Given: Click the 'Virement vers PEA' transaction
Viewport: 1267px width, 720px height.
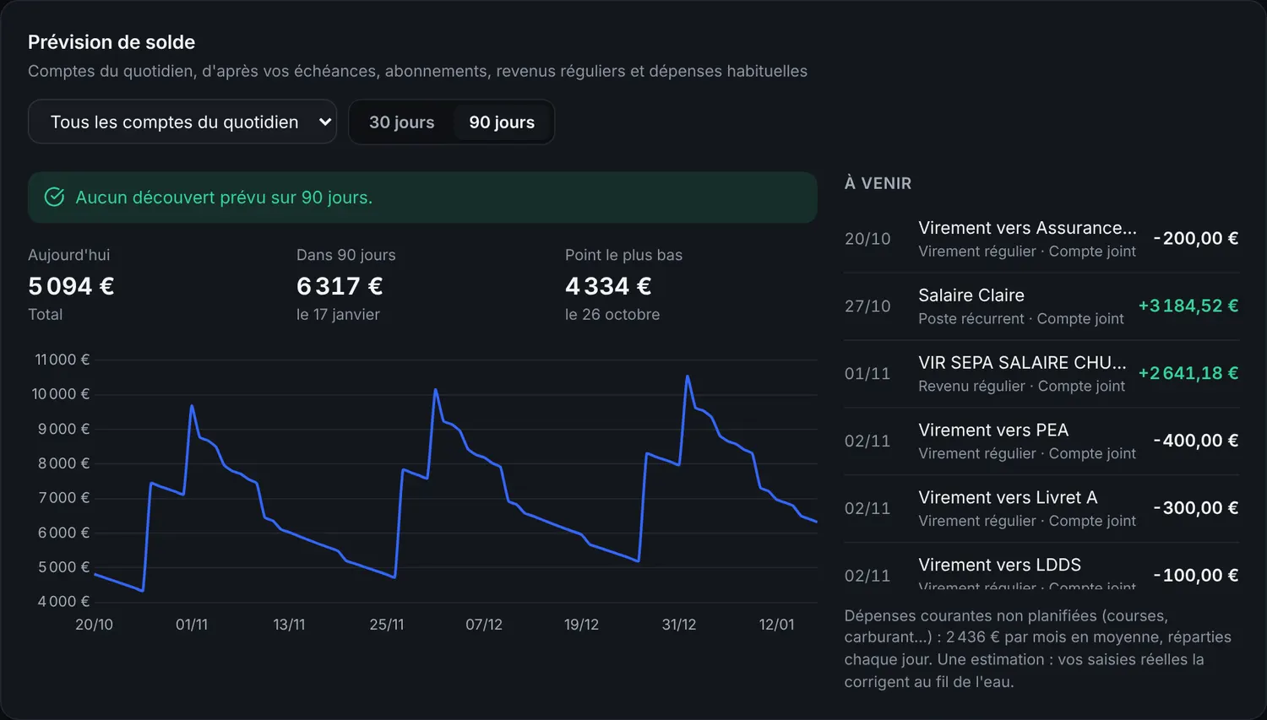Looking at the screenshot, I should (x=1041, y=441).
